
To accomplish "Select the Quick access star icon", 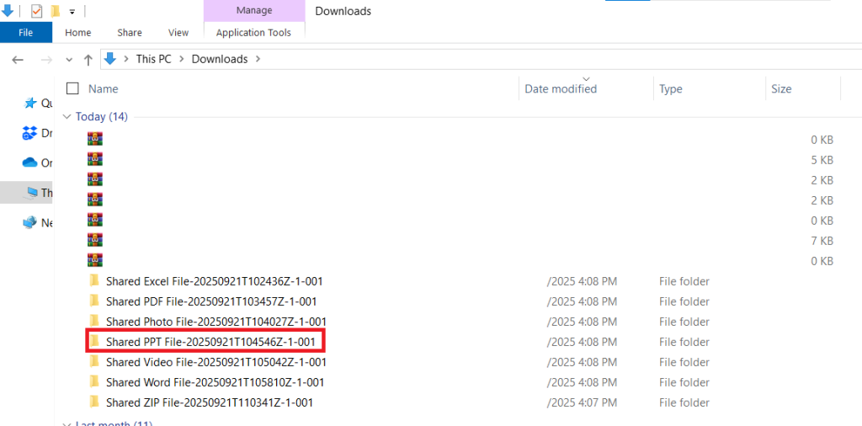I will pos(30,103).
